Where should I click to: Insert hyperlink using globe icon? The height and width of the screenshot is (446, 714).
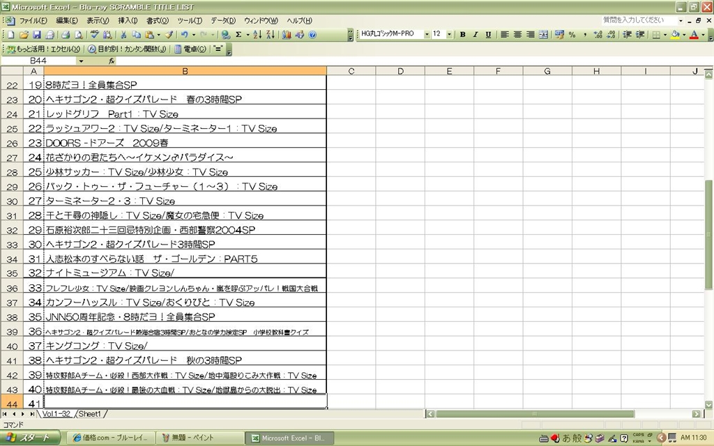[x=225, y=35]
